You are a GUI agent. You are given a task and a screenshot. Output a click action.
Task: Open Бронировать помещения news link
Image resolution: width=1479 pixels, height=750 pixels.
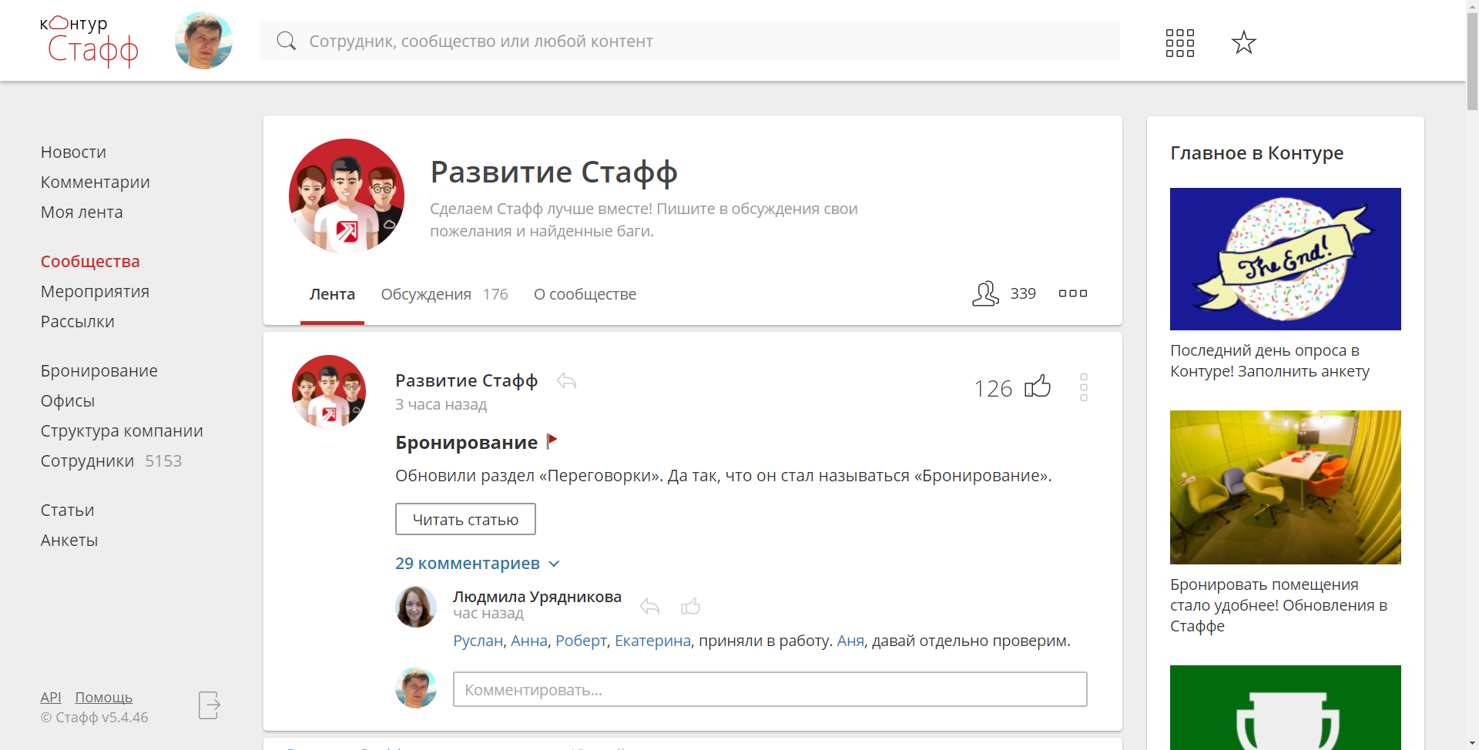[1279, 605]
